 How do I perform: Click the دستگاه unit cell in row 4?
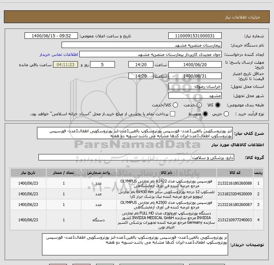99,220
